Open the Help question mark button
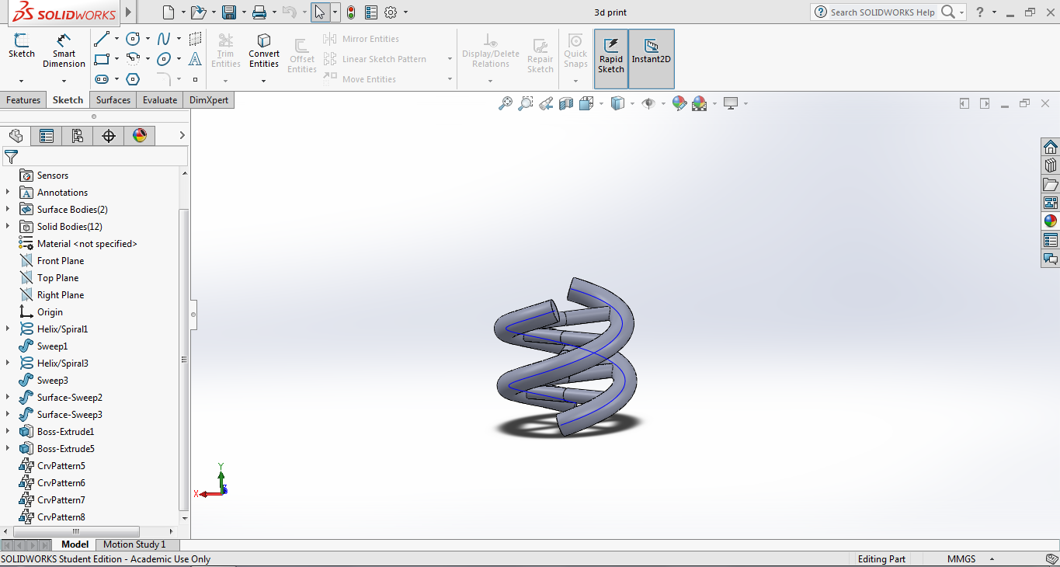1060x567 pixels. [980, 12]
